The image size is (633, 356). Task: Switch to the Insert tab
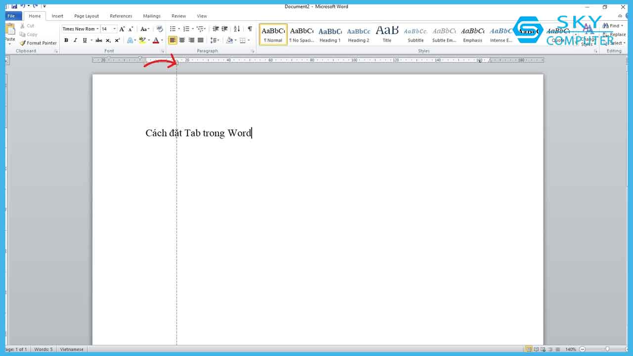[57, 16]
